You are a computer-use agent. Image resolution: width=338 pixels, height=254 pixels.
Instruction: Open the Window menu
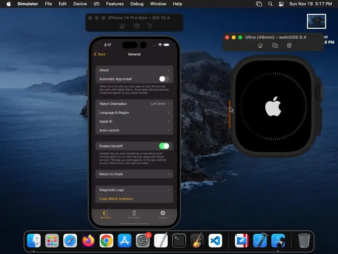pyautogui.click(x=158, y=4)
